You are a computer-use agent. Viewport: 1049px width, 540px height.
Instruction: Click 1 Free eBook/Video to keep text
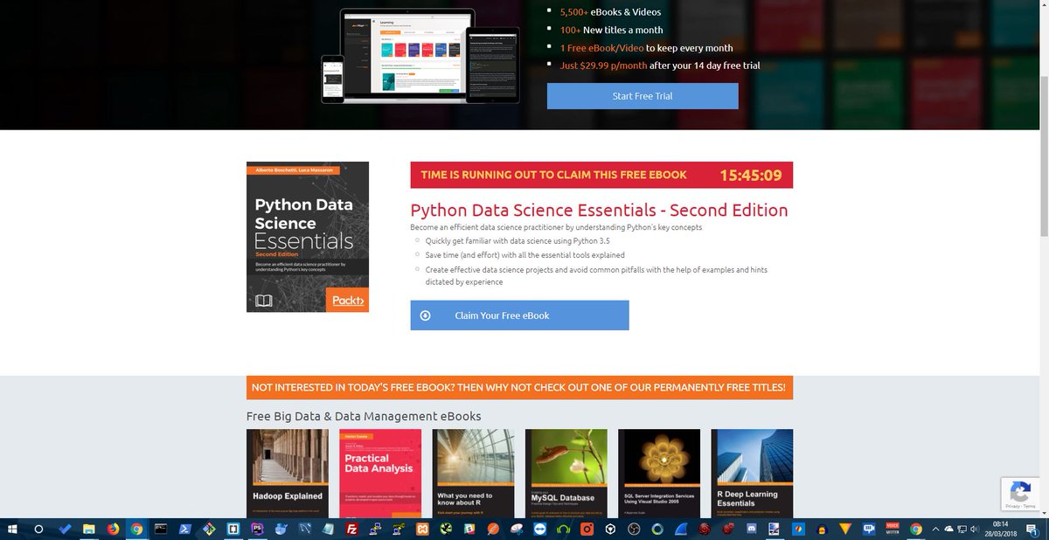click(x=646, y=48)
